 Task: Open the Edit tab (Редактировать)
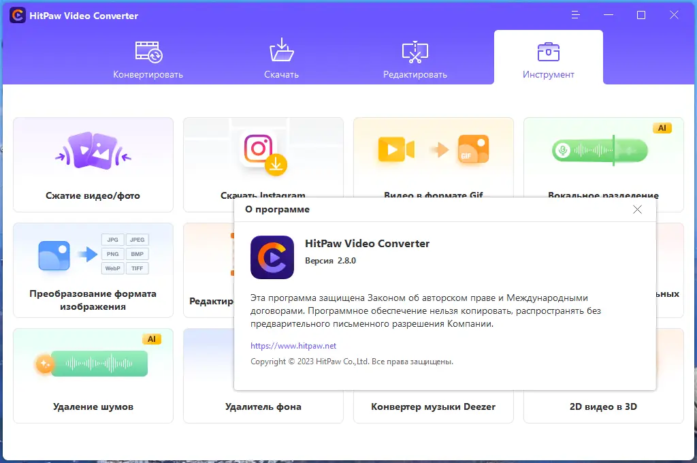(x=415, y=59)
